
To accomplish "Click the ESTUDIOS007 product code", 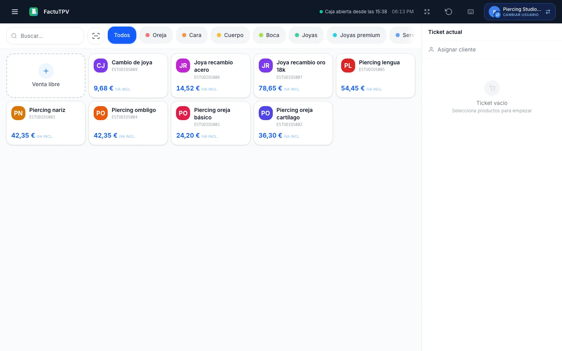I will (290, 77).
